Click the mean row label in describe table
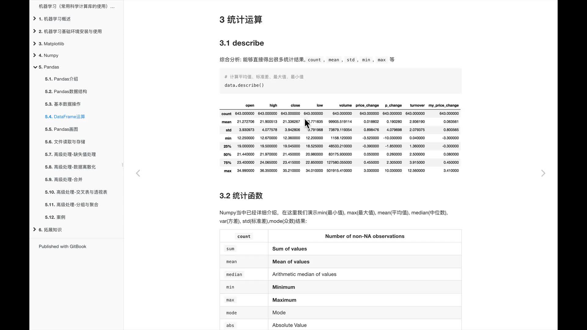 pos(226,122)
